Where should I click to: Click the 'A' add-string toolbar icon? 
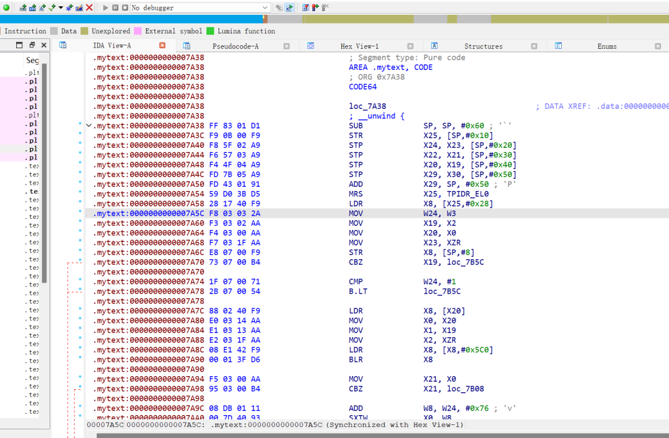42,7
